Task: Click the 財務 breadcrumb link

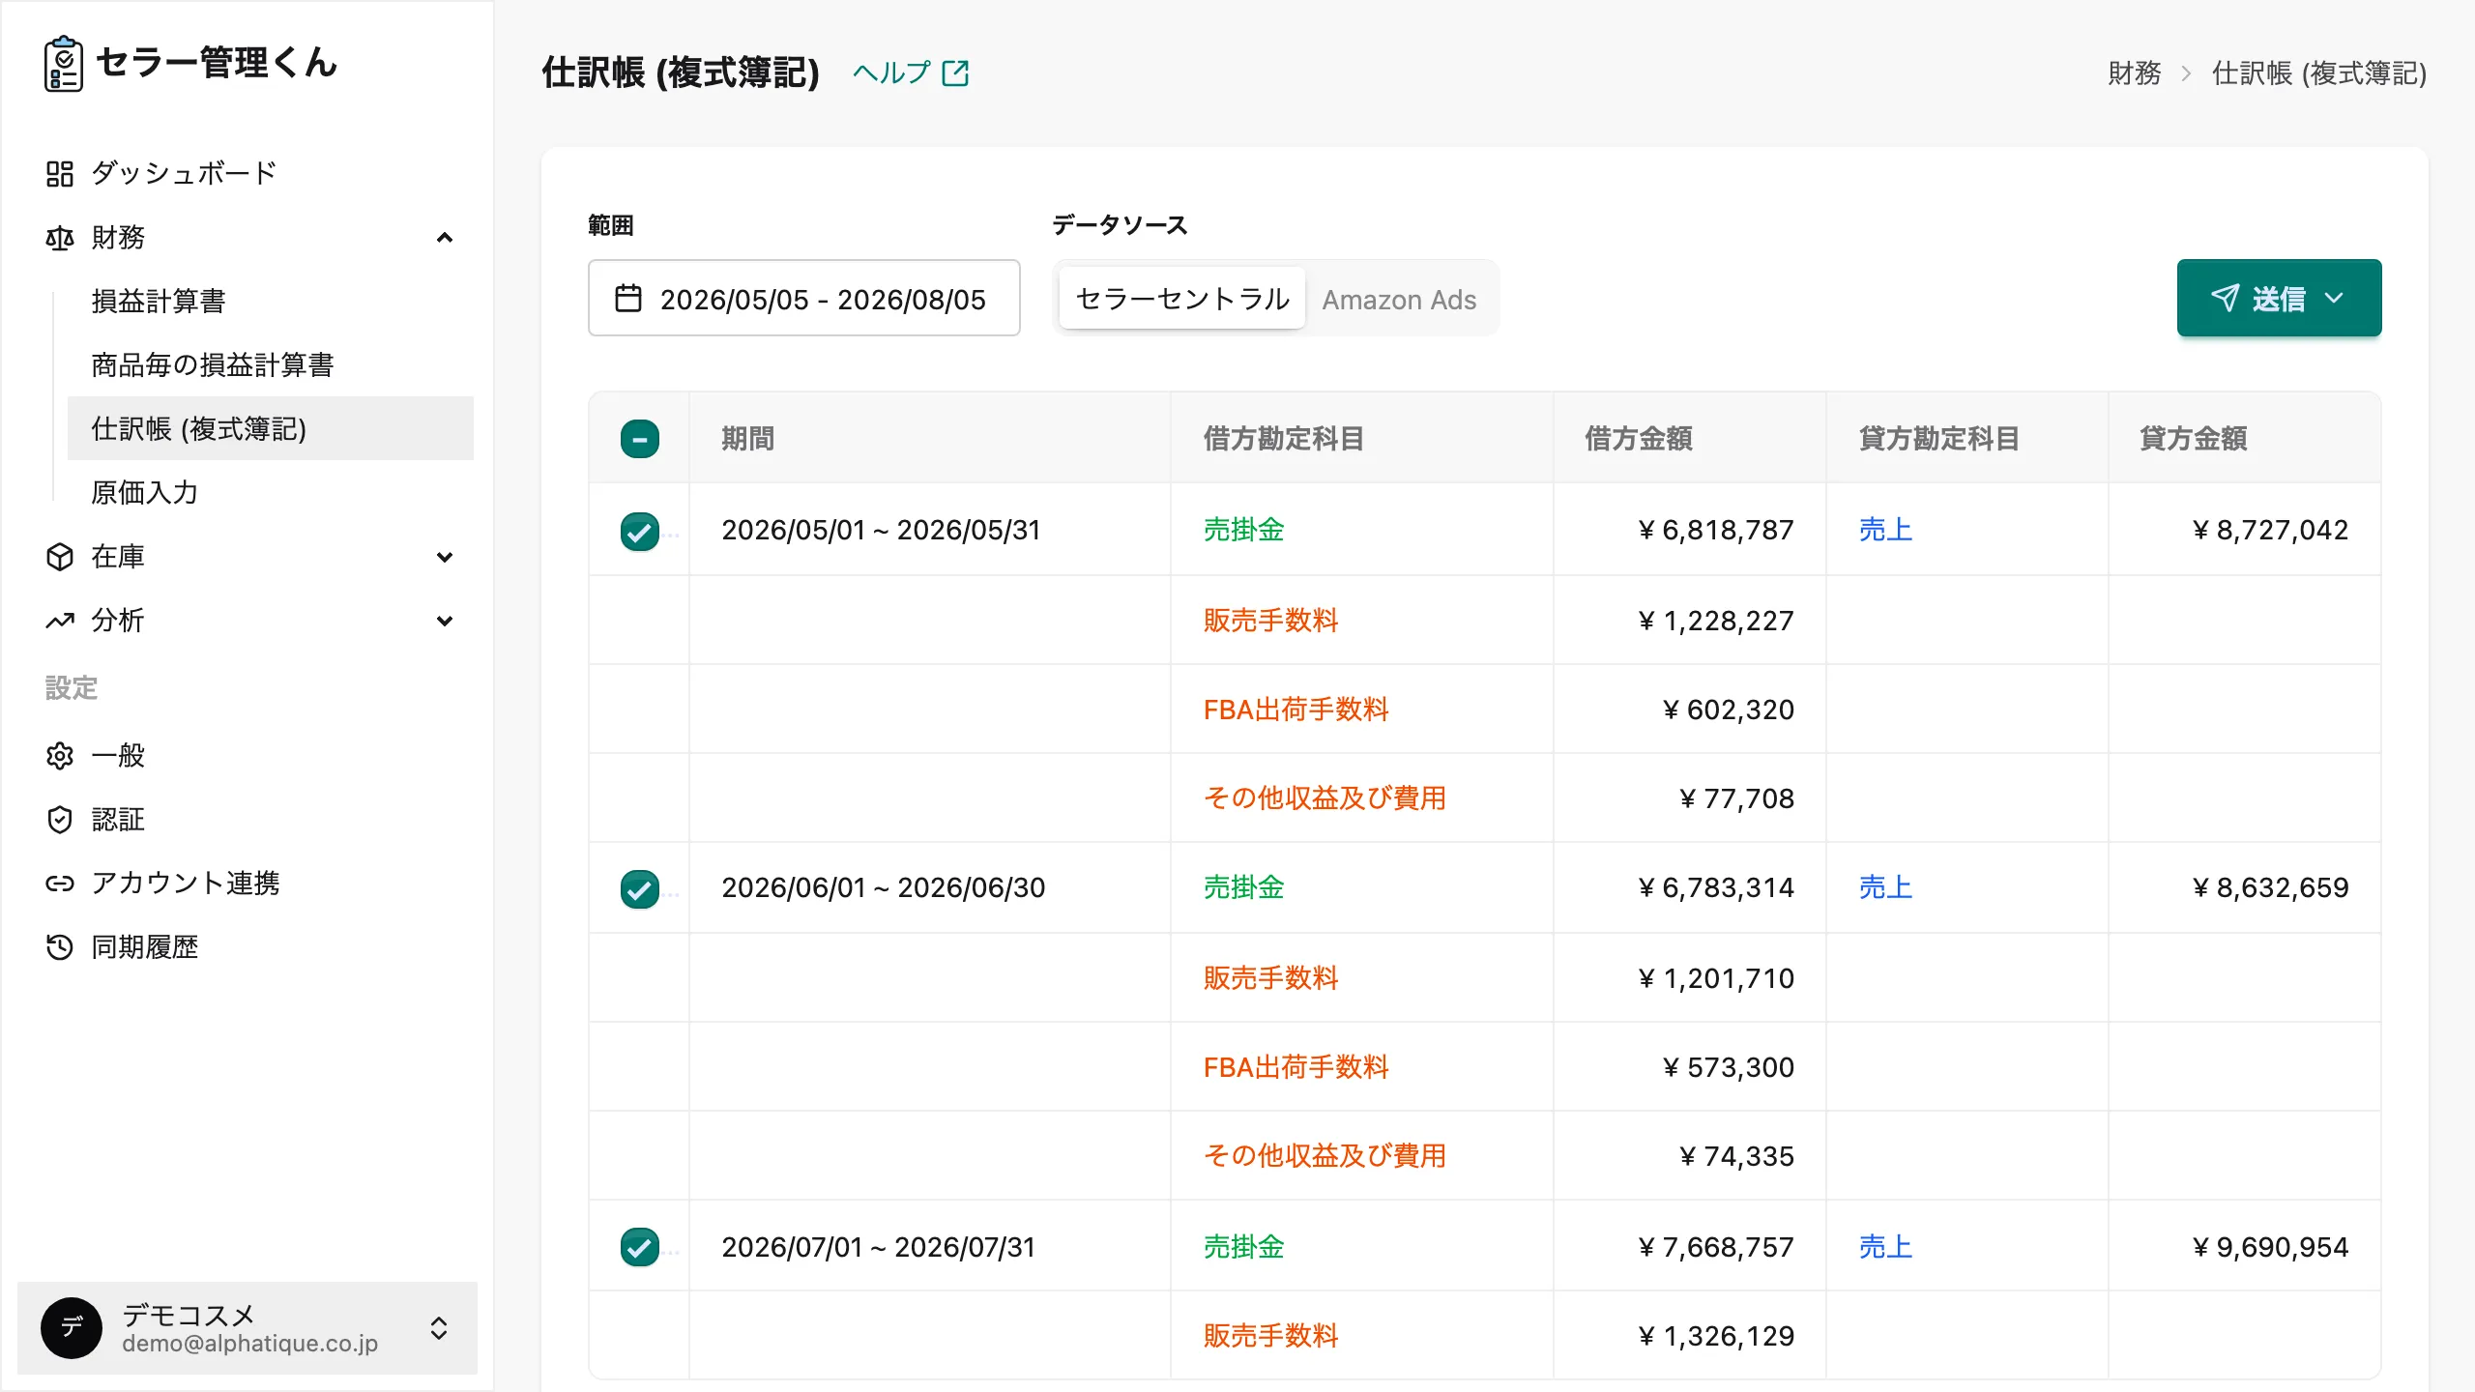Action: click(2135, 73)
